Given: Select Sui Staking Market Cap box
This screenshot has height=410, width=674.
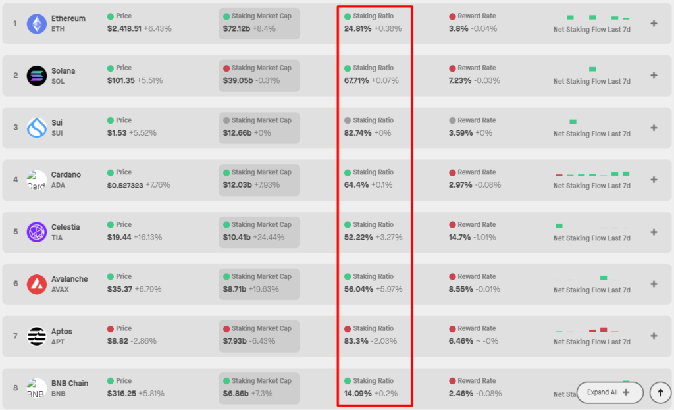Looking at the screenshot, I should point(259,127).
